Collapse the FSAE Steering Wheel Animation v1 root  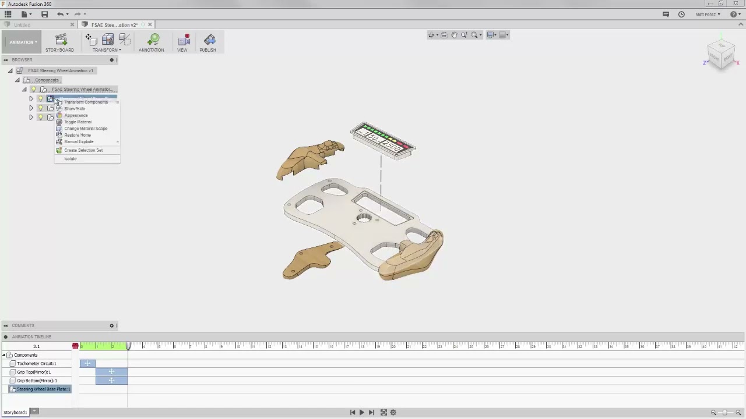pos(10,71)
